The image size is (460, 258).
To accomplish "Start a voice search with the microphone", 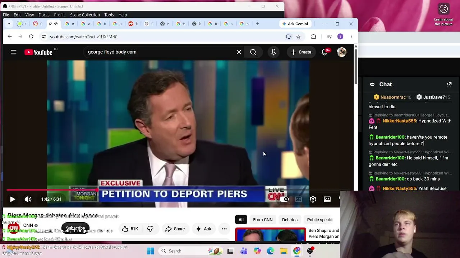I will click(x=273, y=52).
